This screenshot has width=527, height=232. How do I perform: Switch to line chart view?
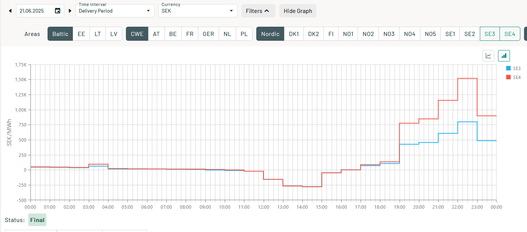pyautogui.click(x=488, y=56)
